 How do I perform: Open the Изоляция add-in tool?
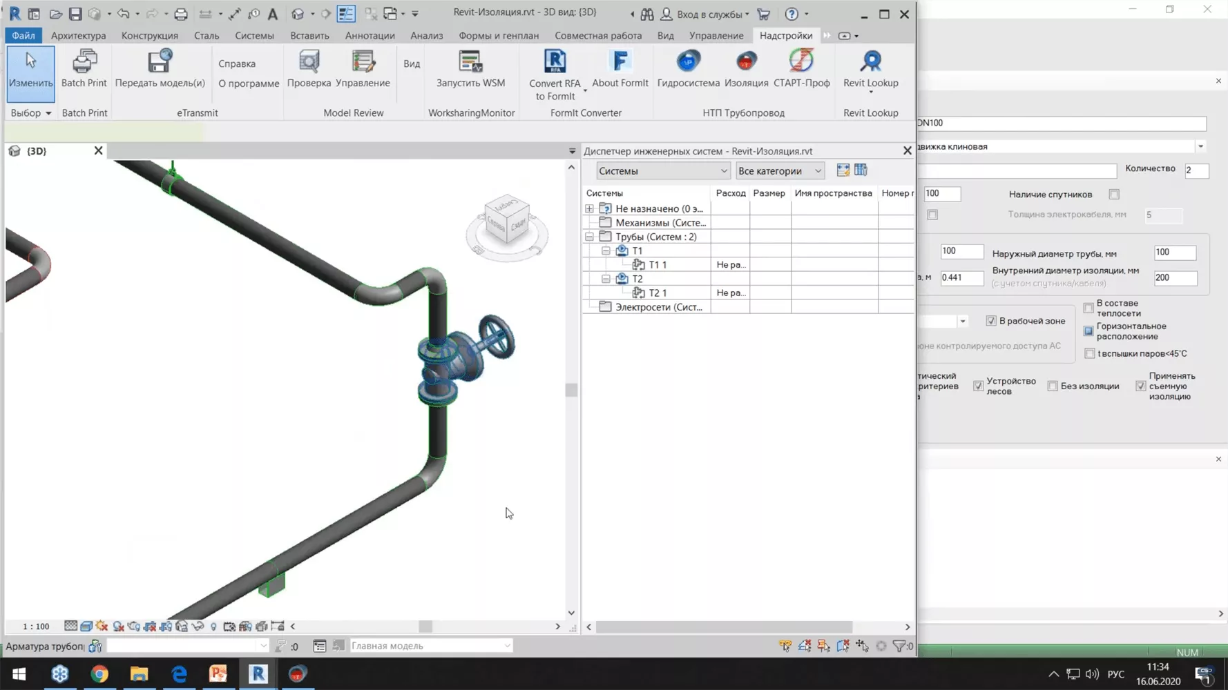pos(746,69)
